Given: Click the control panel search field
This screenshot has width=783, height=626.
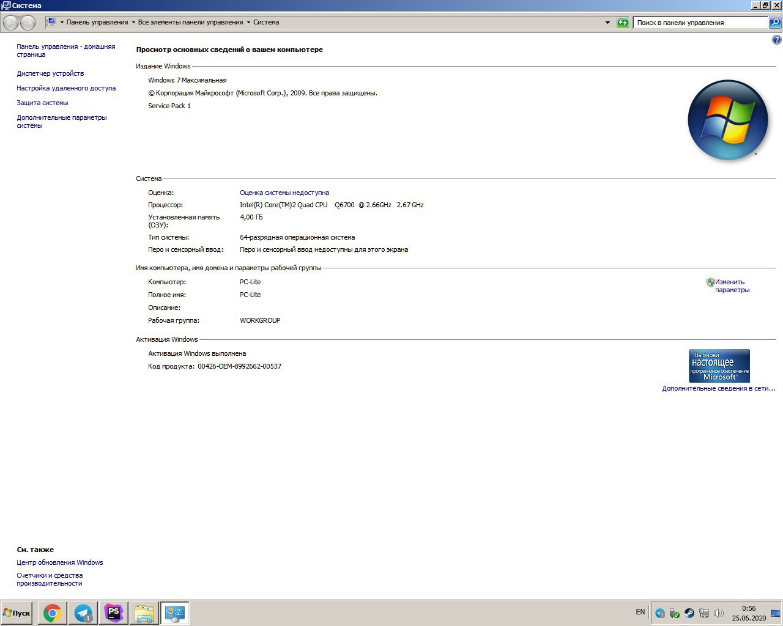Looking at the screenshot, I should click(700, 23).
